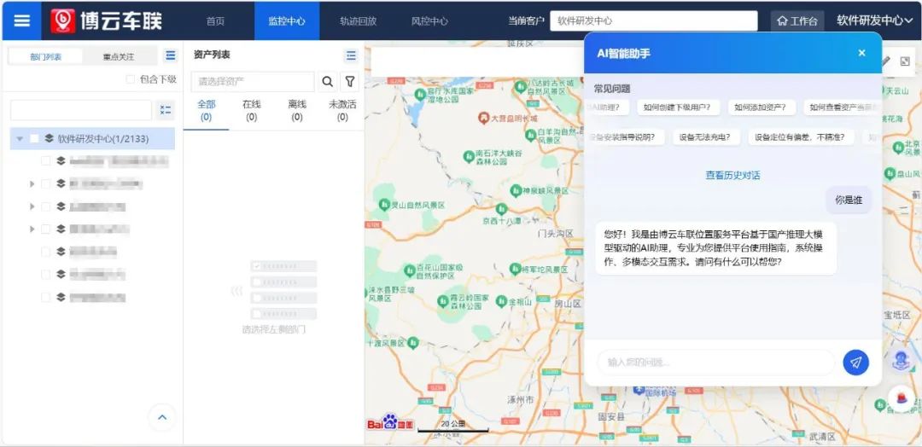Open the 软件研发中心 account dropdown in header
Image resolution: width=922 pixels, height=447 pixels.
click(x=874, y=20)
